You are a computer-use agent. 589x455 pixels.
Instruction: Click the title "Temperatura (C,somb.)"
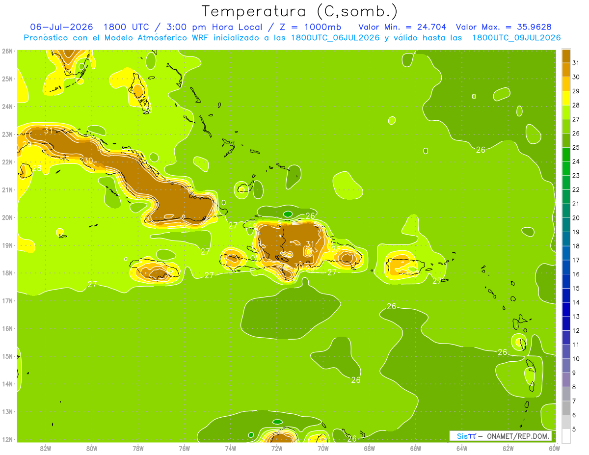coord(300,11)
